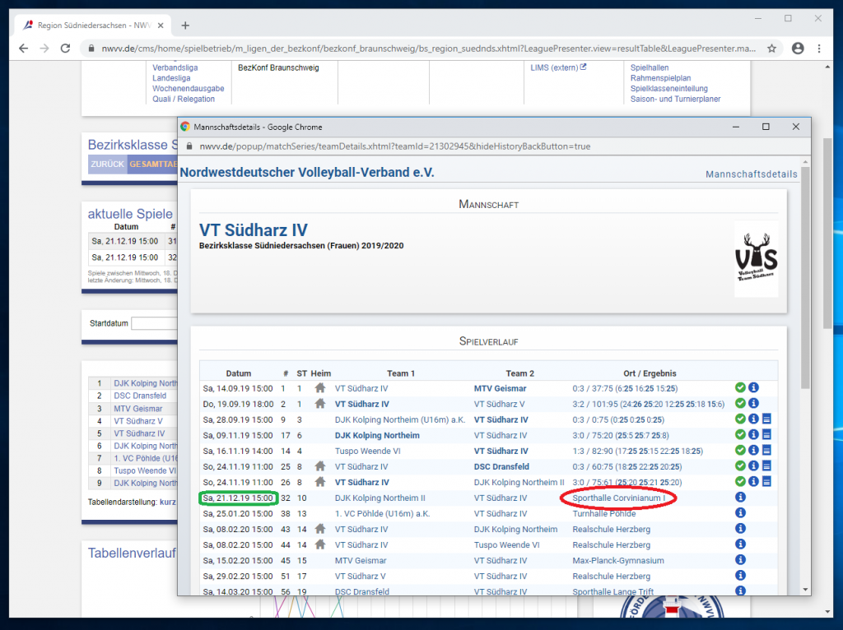Screen dimensions: 843x630
Task: Click info icon for match number 44
Action: point(740,544)
